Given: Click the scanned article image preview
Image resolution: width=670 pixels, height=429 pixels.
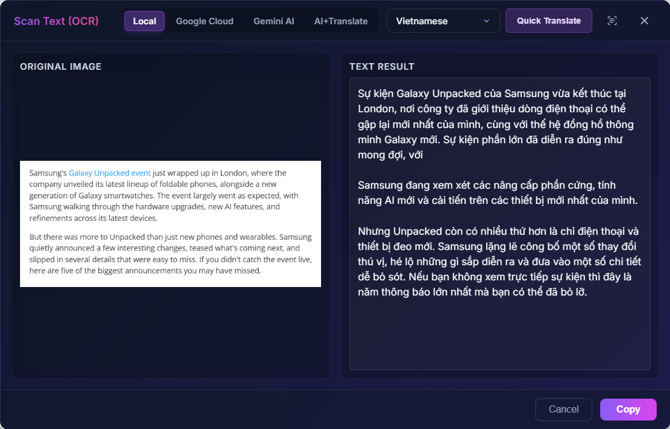Looking at the screenshot, I should point(171,224).
